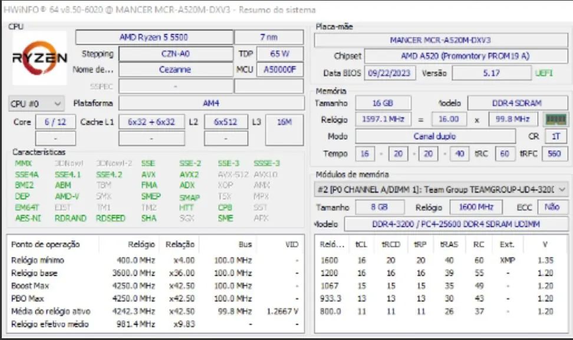Click the DDR4 SDRAM memory type field
Viewport: 573px width, 340px height.
pos(517,103)
